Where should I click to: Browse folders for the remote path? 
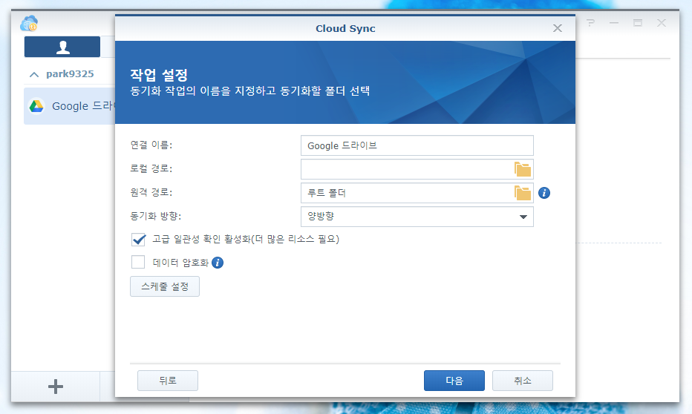(x=523, y=193)
